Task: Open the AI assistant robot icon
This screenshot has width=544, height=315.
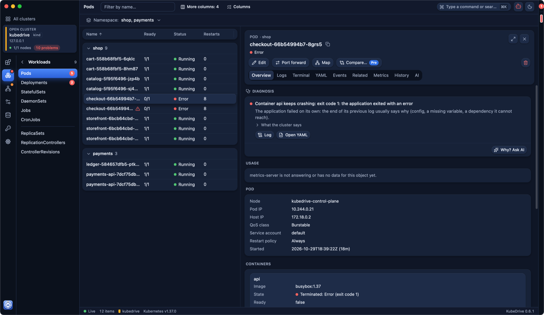Action: pyautogui.click(x=518, y=7)
